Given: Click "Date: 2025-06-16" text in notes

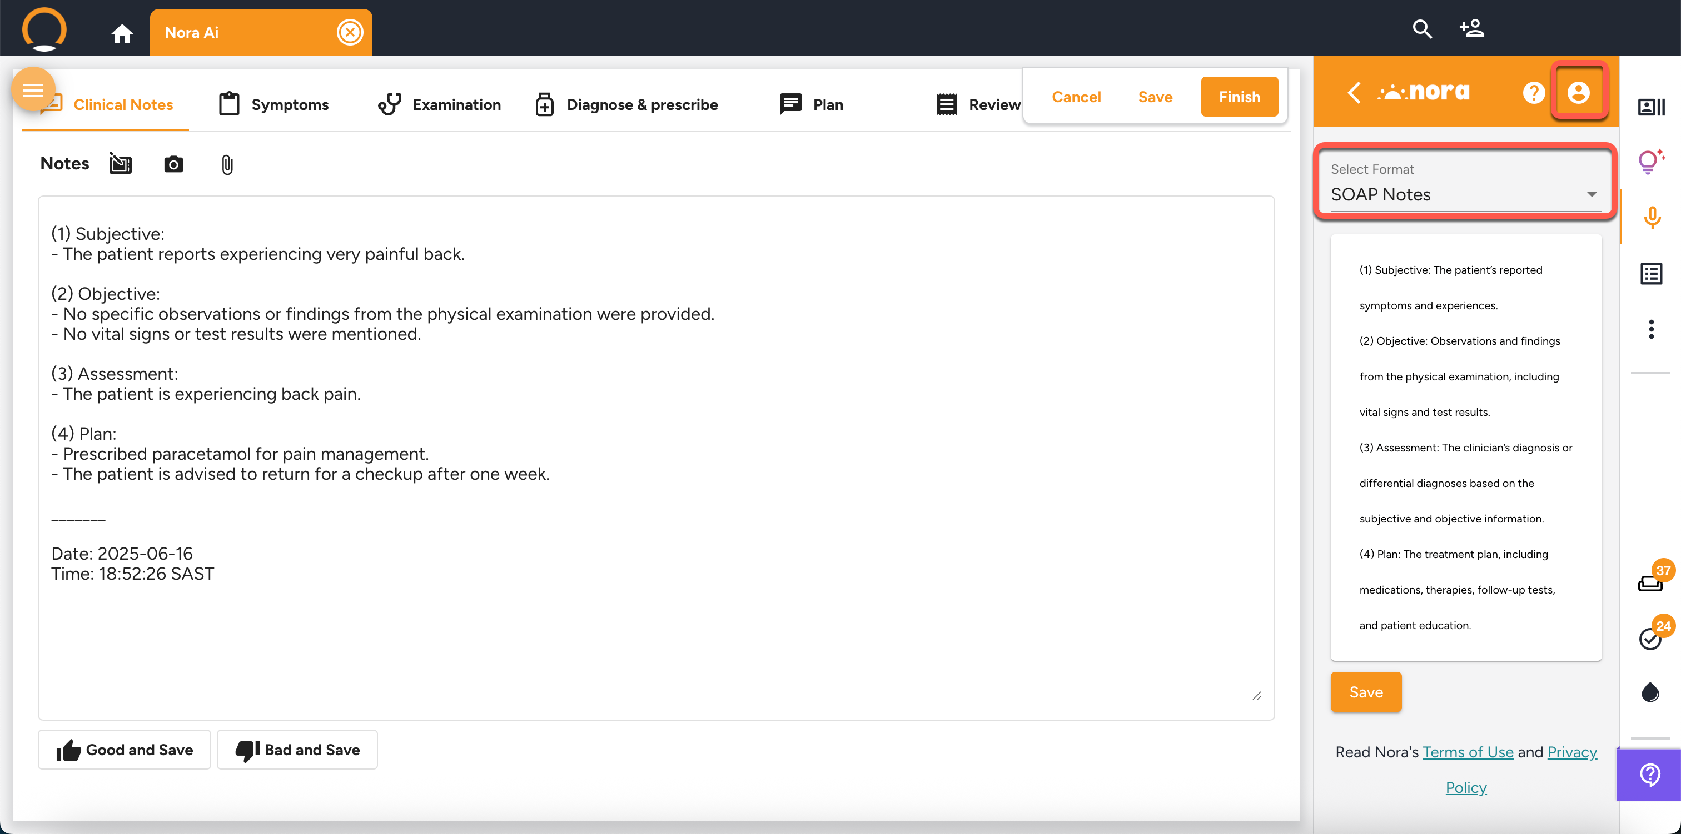Looking at the screenshot, I should 122,554.
